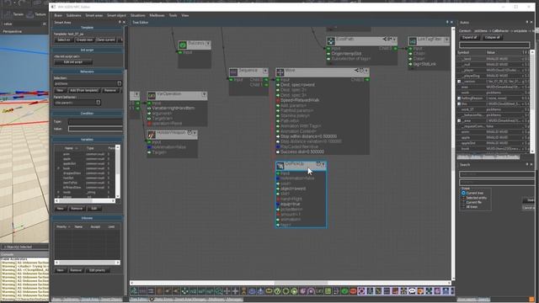Click the green question-mark circle toolbar icon
539x303 pixels.
[277, 291]
